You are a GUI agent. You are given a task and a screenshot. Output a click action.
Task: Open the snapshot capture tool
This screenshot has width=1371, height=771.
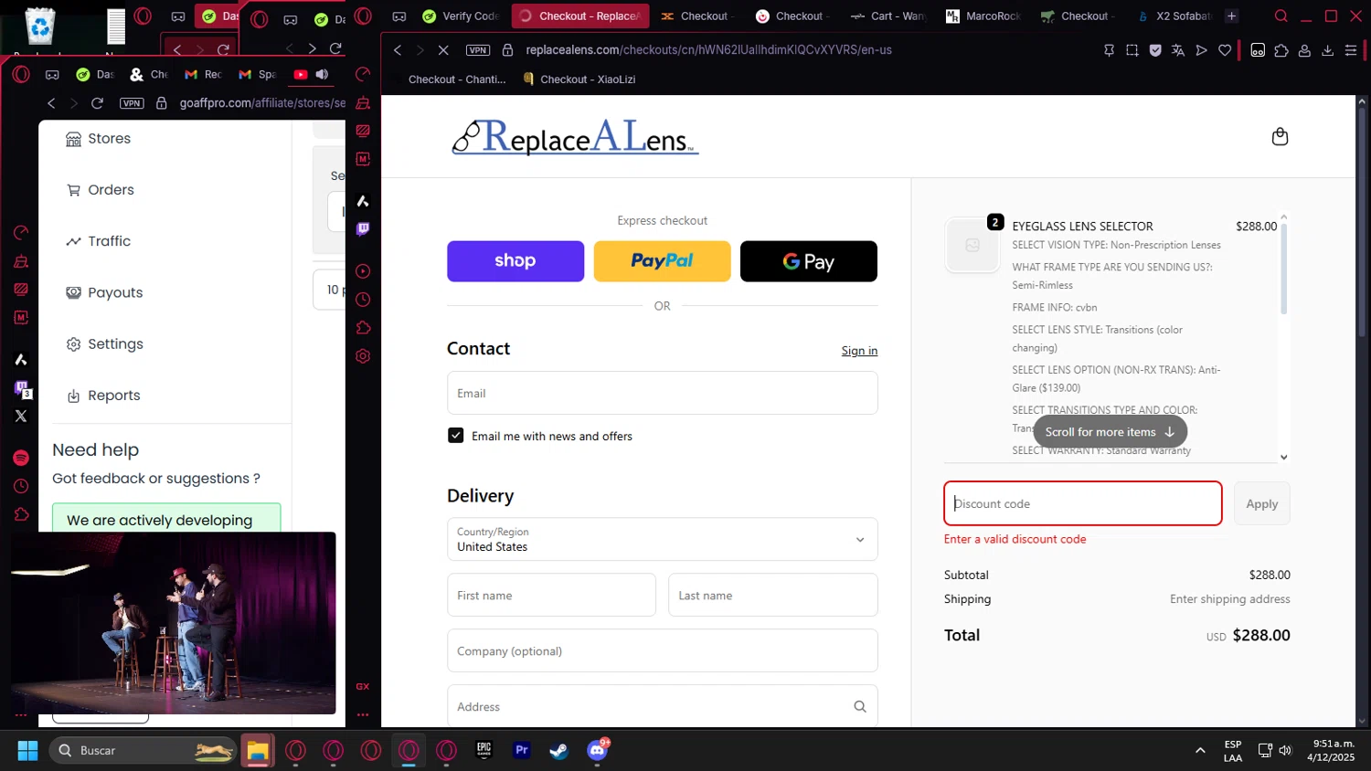pyautogui.click(x=1132, y=50)
